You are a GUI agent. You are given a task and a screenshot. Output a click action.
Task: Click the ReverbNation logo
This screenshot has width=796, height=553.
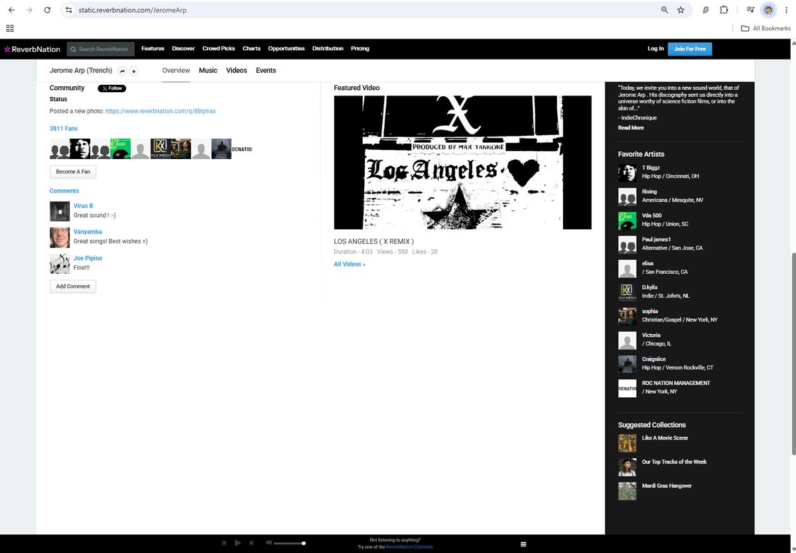point(32,49)
